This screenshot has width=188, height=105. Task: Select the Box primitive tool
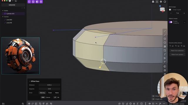pos(165,70)
